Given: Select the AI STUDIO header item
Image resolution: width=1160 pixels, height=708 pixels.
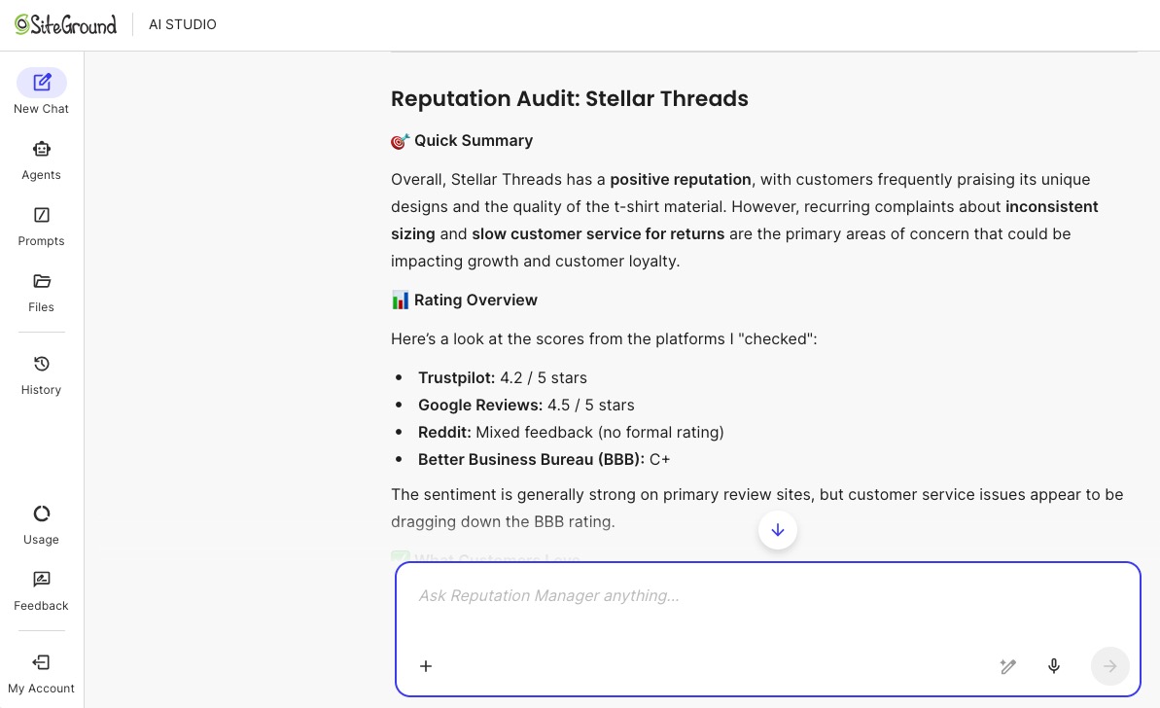Looking at the screenshot, I should (182, 24).
